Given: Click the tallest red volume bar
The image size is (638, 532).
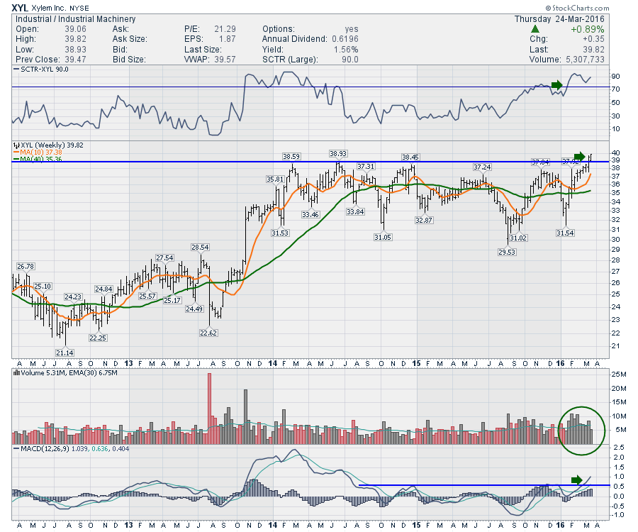Looking at the screenshot, I should pos(210,409).
